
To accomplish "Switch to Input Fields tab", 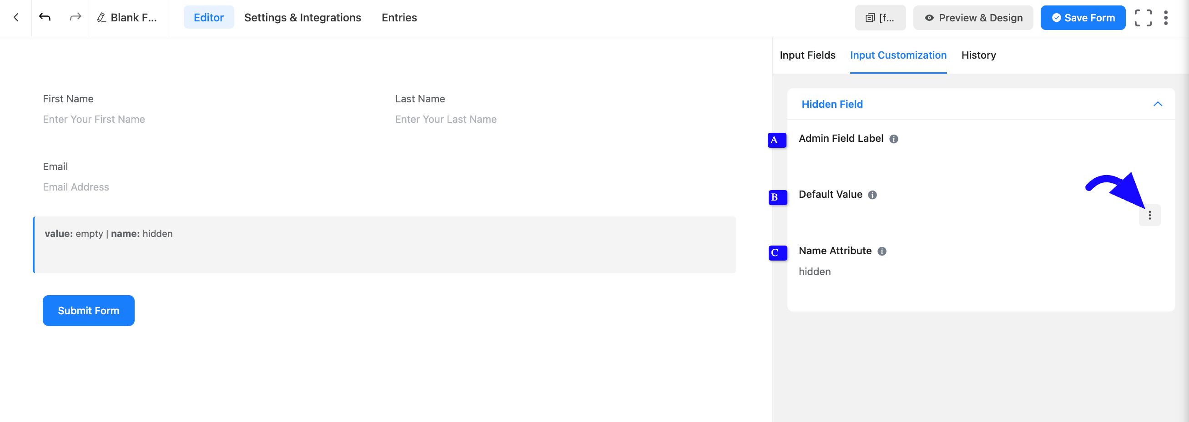I will click(x=808, y=55).
